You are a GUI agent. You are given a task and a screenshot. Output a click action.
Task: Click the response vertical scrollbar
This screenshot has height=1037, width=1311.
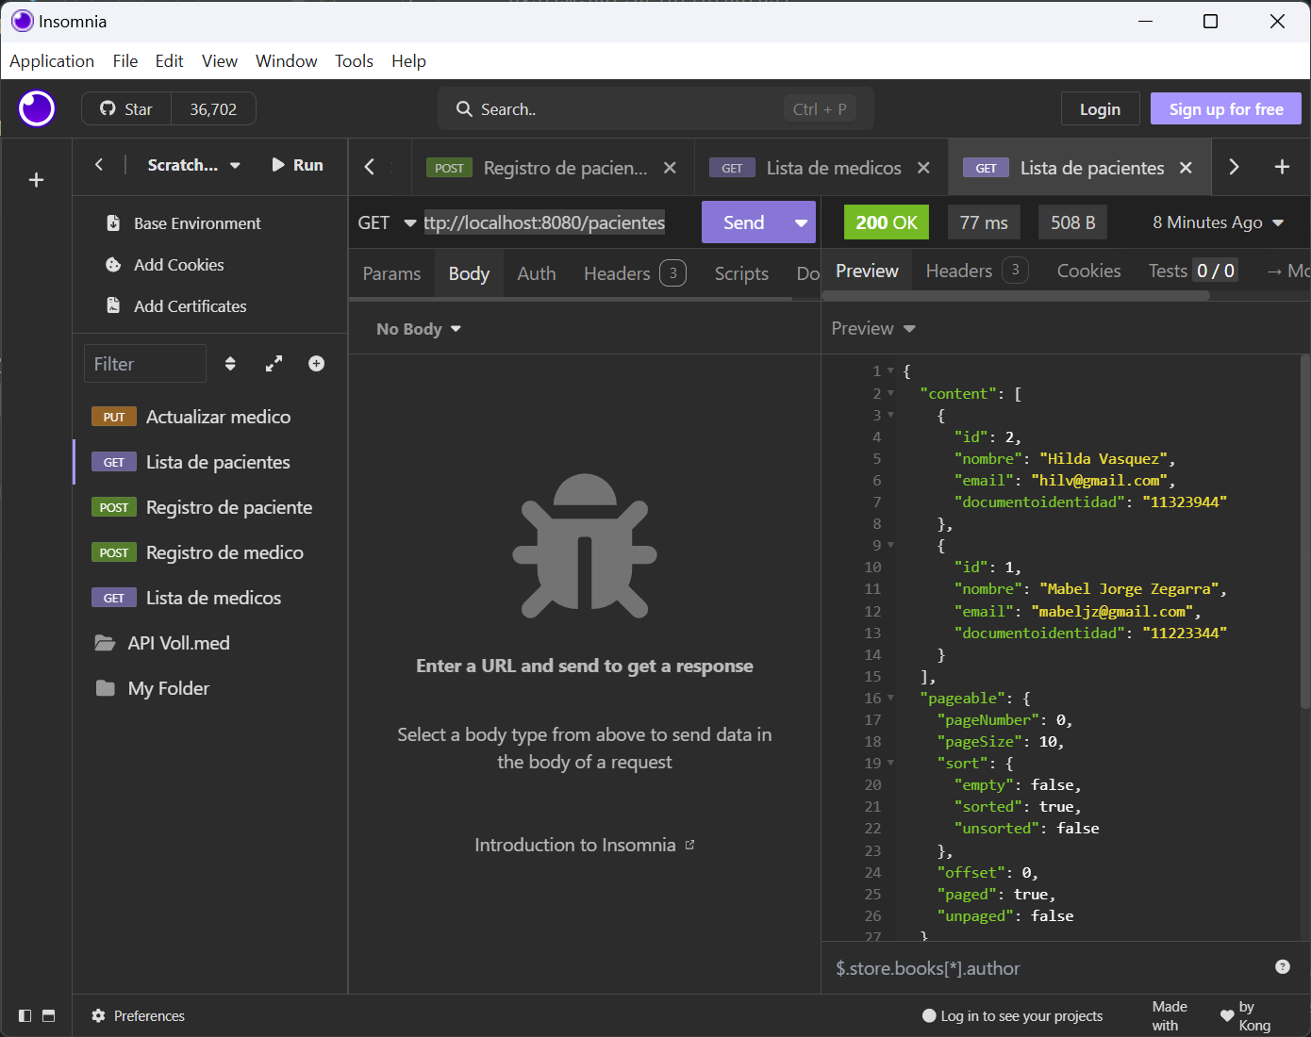pos(1305,533)
